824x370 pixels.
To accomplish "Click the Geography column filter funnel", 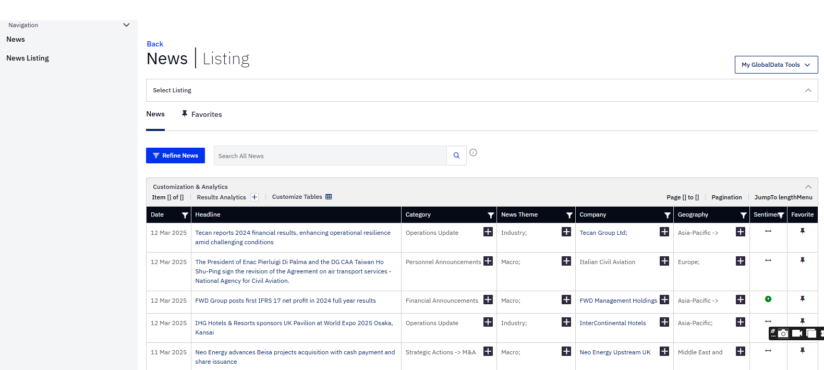I will click(743, 215).
